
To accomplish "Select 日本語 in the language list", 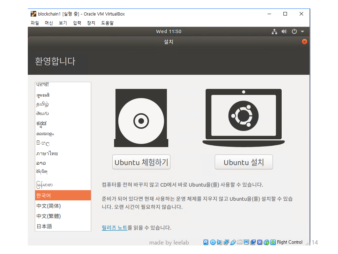I will (x=63, y=226).
